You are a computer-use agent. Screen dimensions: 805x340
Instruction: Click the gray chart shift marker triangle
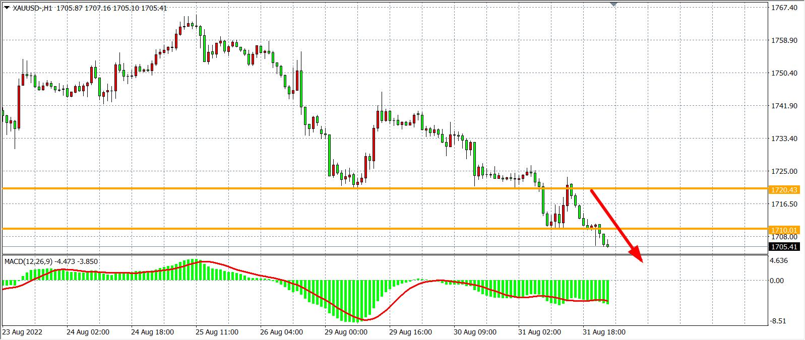pyautogui.click(x=613, y=4)
